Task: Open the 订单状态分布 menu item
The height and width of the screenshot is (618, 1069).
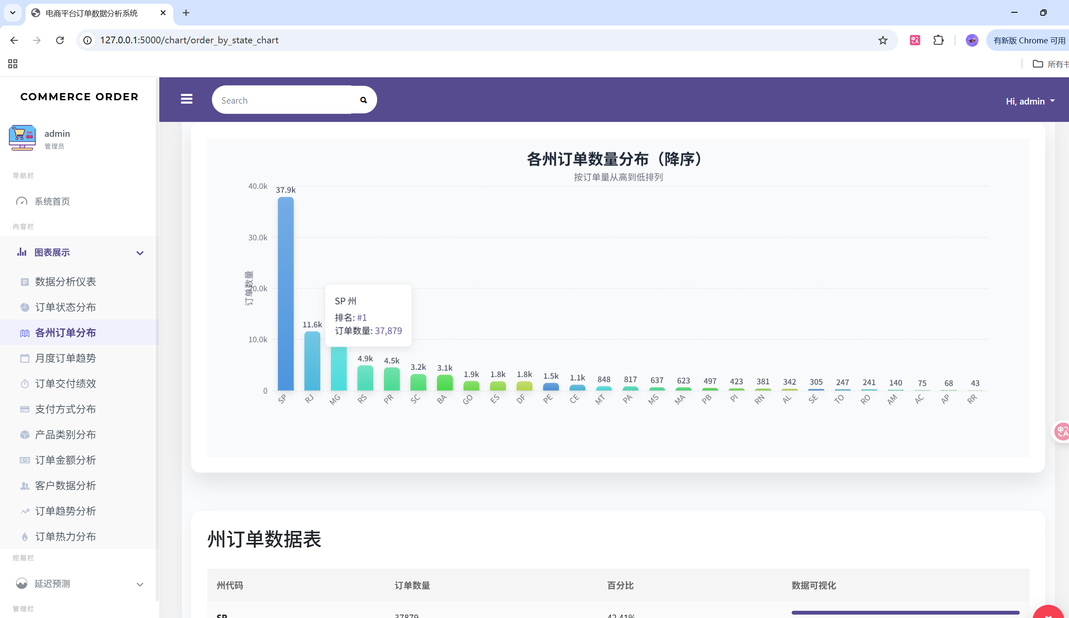Action: click(x=65, y=307)
